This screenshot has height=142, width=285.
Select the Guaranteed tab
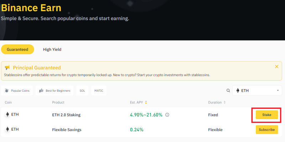[x=17, y=49]
